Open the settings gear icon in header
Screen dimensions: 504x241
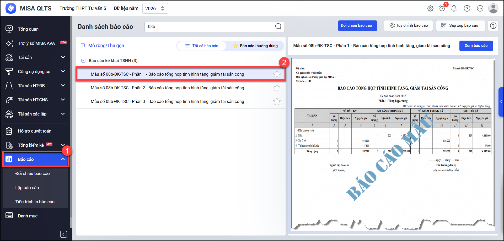point(430,8)
